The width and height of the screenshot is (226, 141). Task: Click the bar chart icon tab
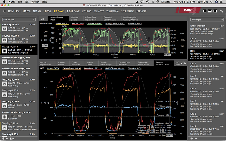(43, 19)
